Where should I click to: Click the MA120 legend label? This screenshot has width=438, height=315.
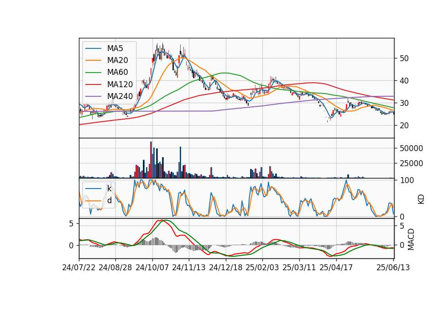coord(120,84)
